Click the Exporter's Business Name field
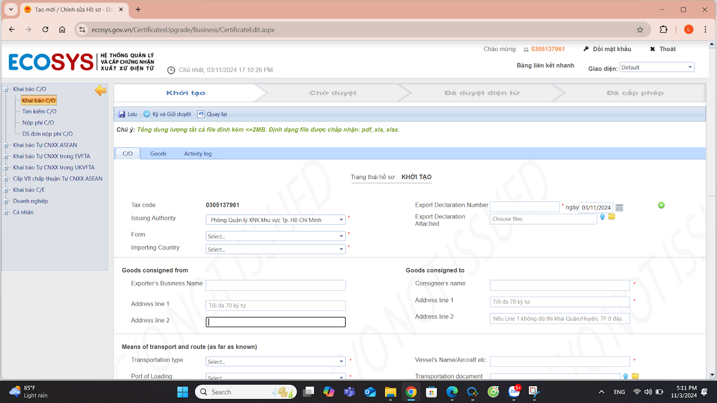 pyautogui.click(x=276, y=285)
